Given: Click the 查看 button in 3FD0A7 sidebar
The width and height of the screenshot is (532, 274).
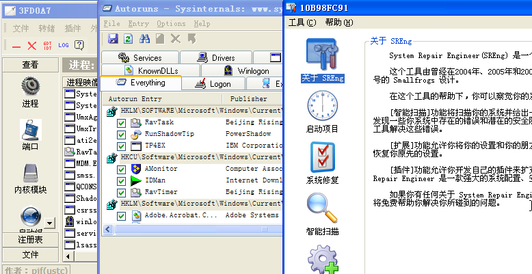Looking at the screenshot, I should (31, 65).
